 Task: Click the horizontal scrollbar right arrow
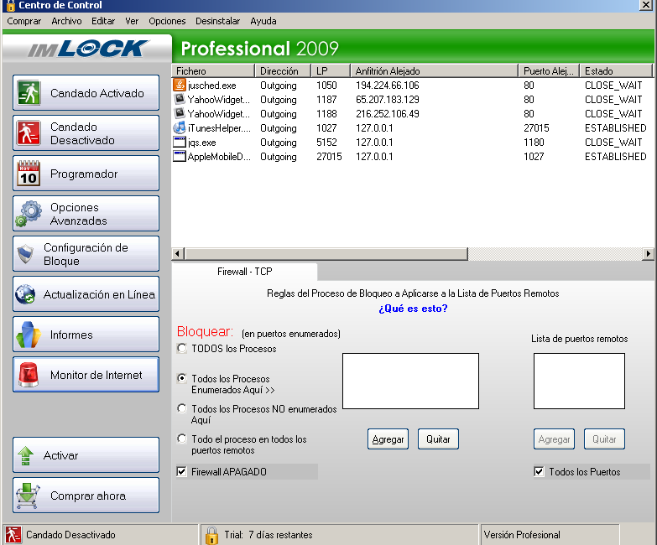[x=649, y=254]
